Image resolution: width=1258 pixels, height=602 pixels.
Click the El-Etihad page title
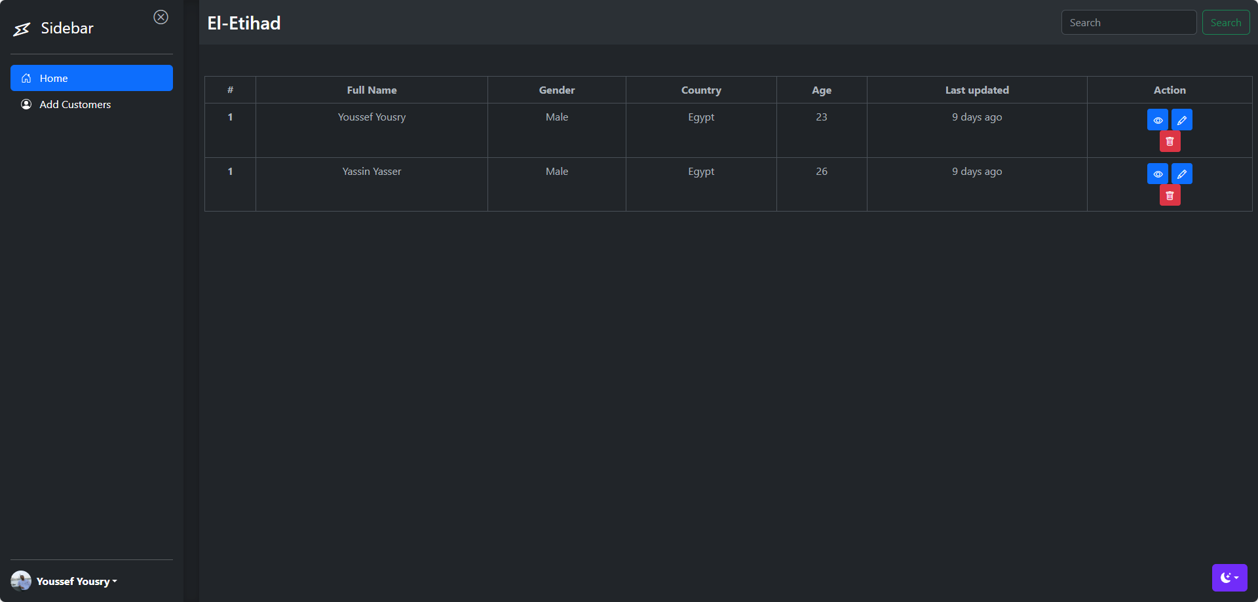[x=244, y=24]
